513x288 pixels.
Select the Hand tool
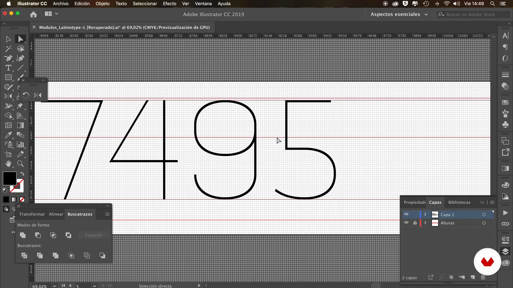pyautogui.click(x=8, y=164)
